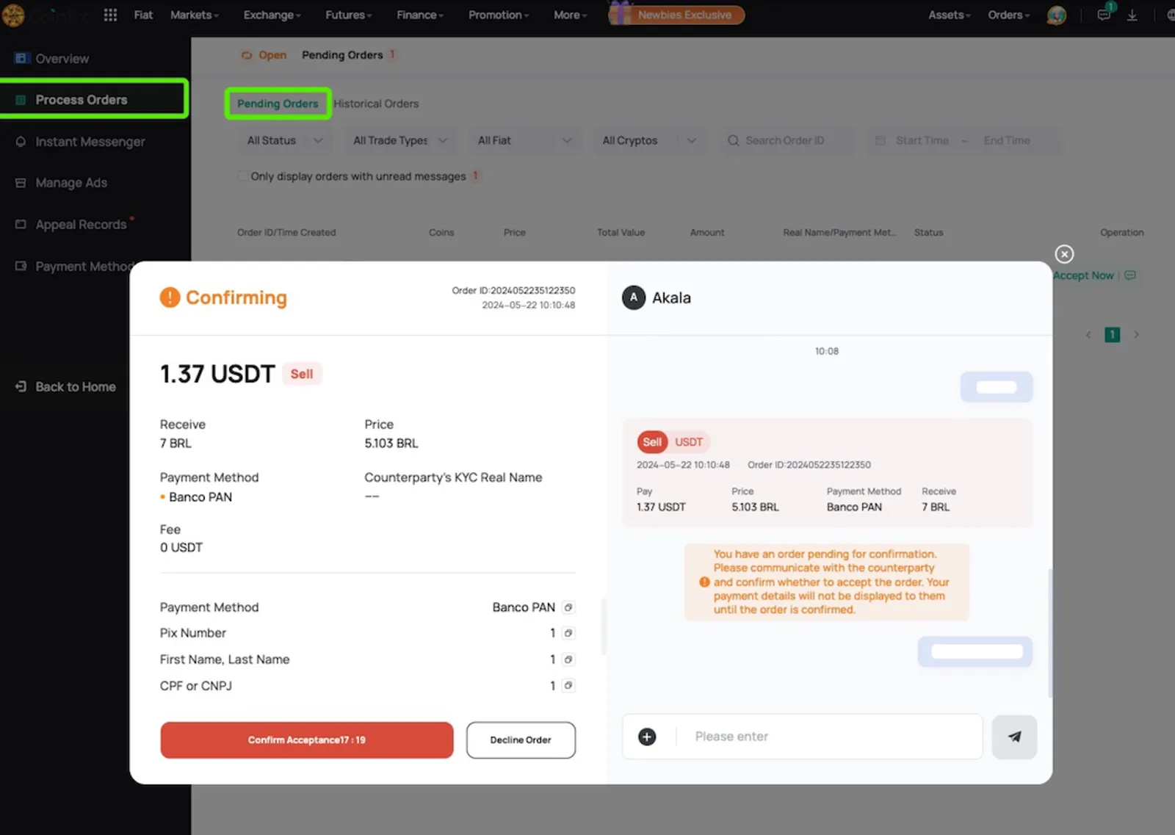Focus the Please enter chat input
Screen dimensions: 1175x835
828,737
